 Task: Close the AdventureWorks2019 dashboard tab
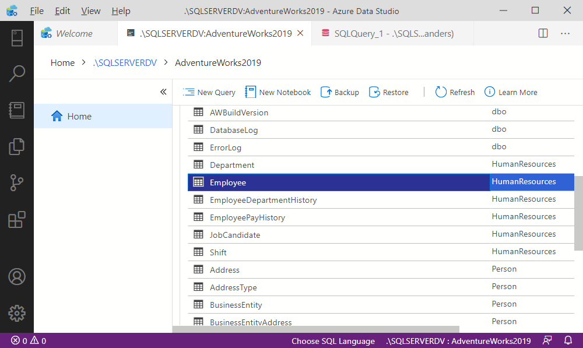coord(300,33)
